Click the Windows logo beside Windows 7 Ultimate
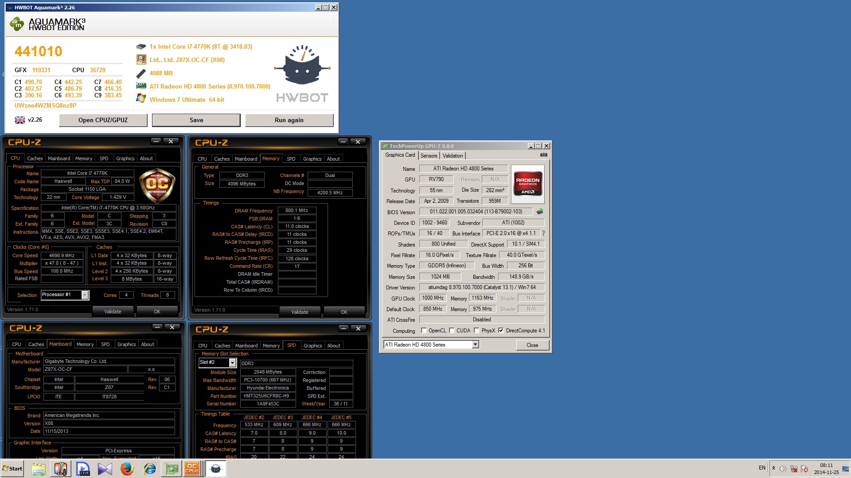Viewport: 851px width, 478px height. pyautogui.click(x=141, y=99)
